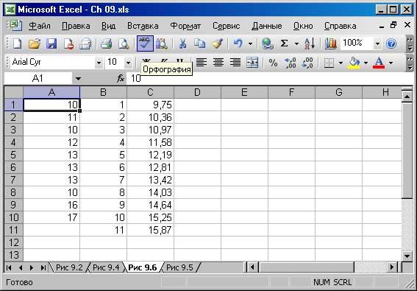Open the font name dropdown

[x=99, y=63]
